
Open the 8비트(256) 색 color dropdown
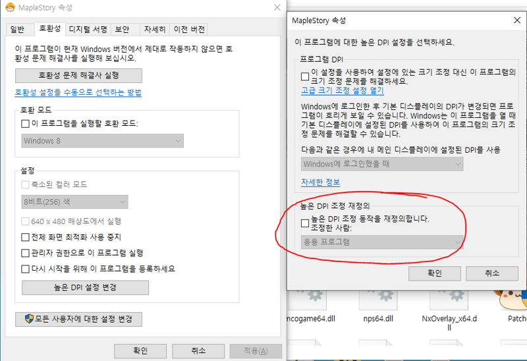point(74,202)
